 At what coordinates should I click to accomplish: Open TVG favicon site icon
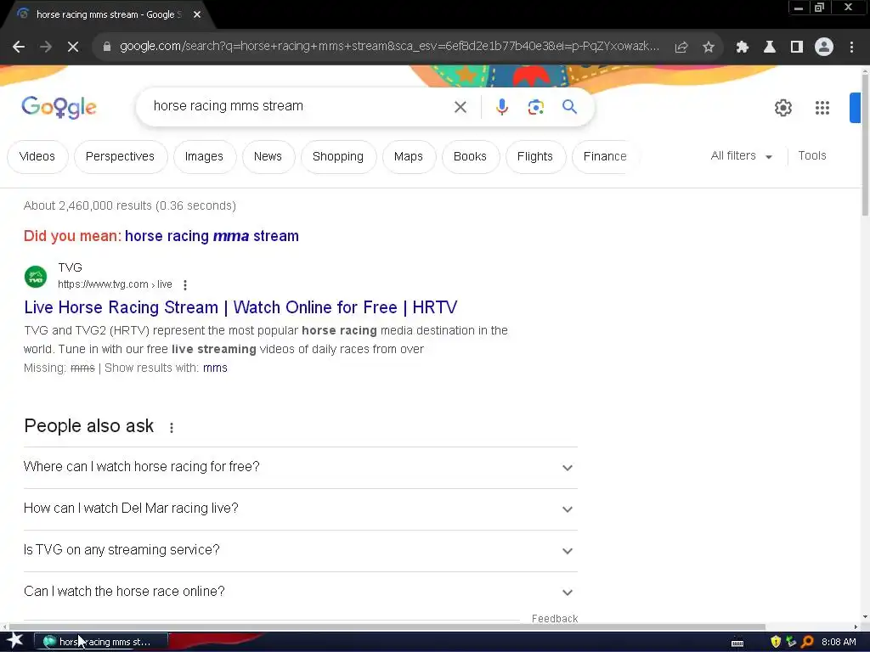pos(36,277)
